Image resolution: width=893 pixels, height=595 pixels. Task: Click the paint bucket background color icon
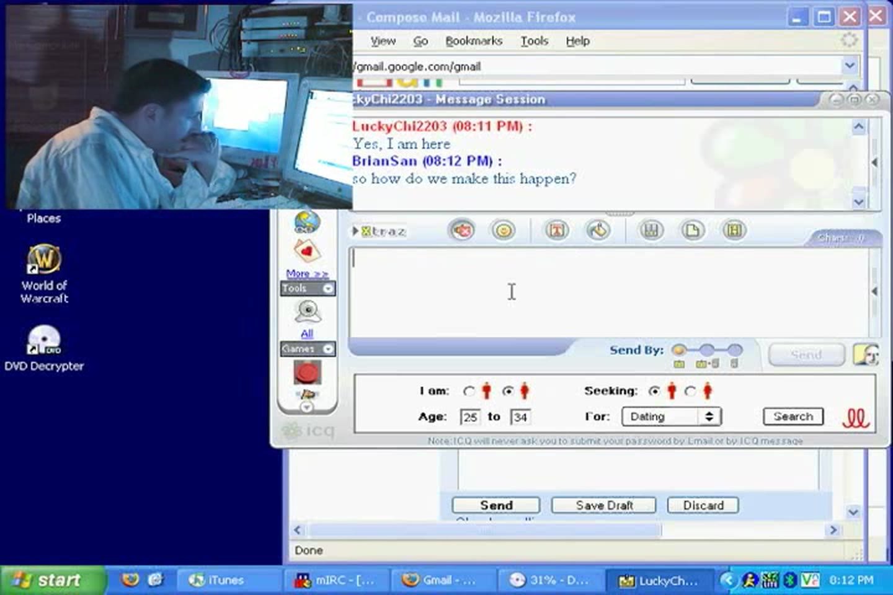point(598,231)
